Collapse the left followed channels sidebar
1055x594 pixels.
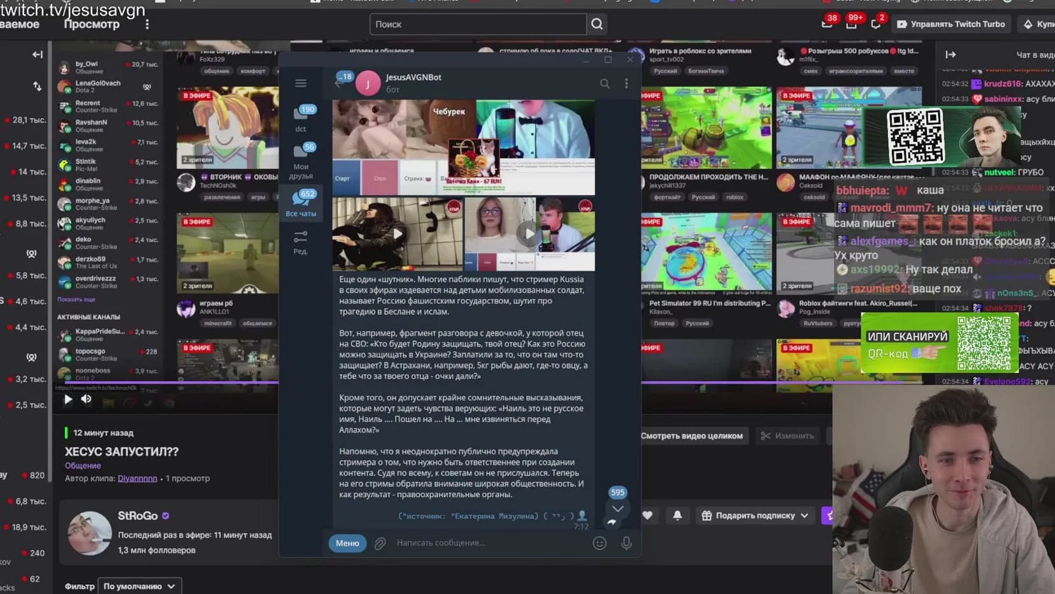[x=38, y=55]
